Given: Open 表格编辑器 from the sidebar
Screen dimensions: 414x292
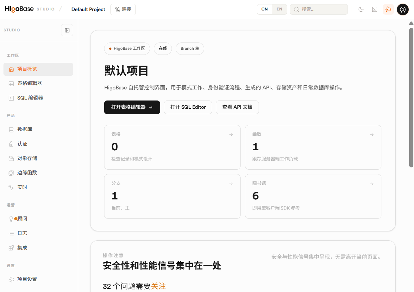Looking at the screenshot, I should (x=38, y=83).
